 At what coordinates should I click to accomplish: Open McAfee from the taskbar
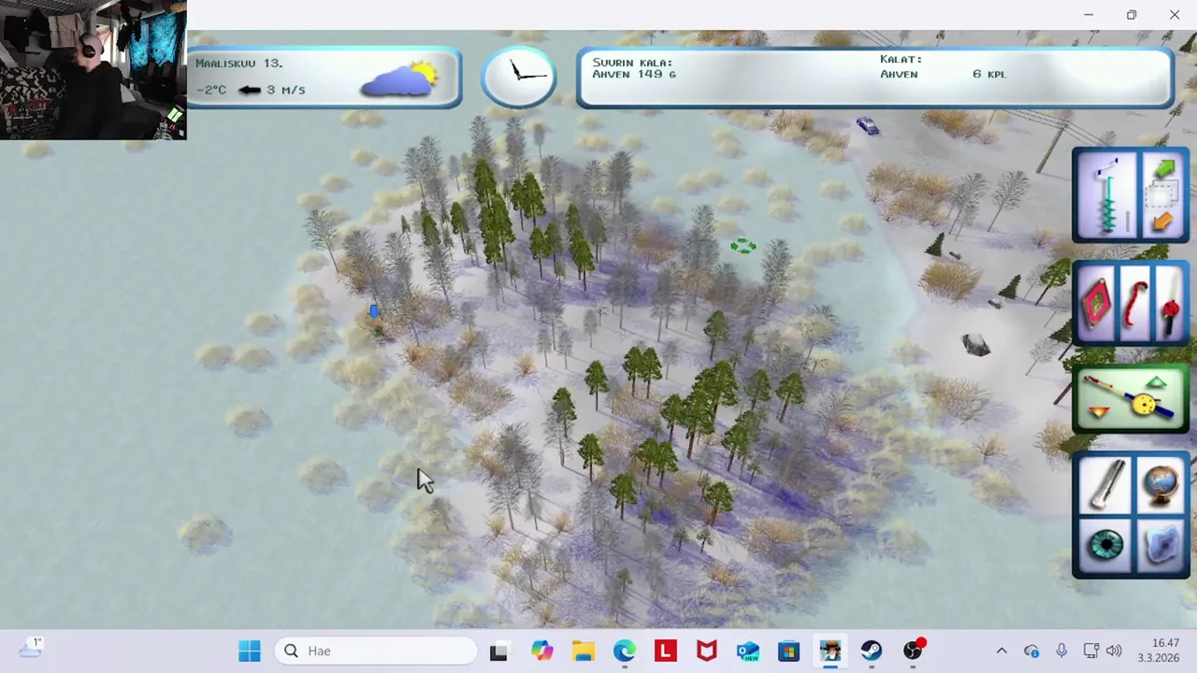[x=707, y=651]
